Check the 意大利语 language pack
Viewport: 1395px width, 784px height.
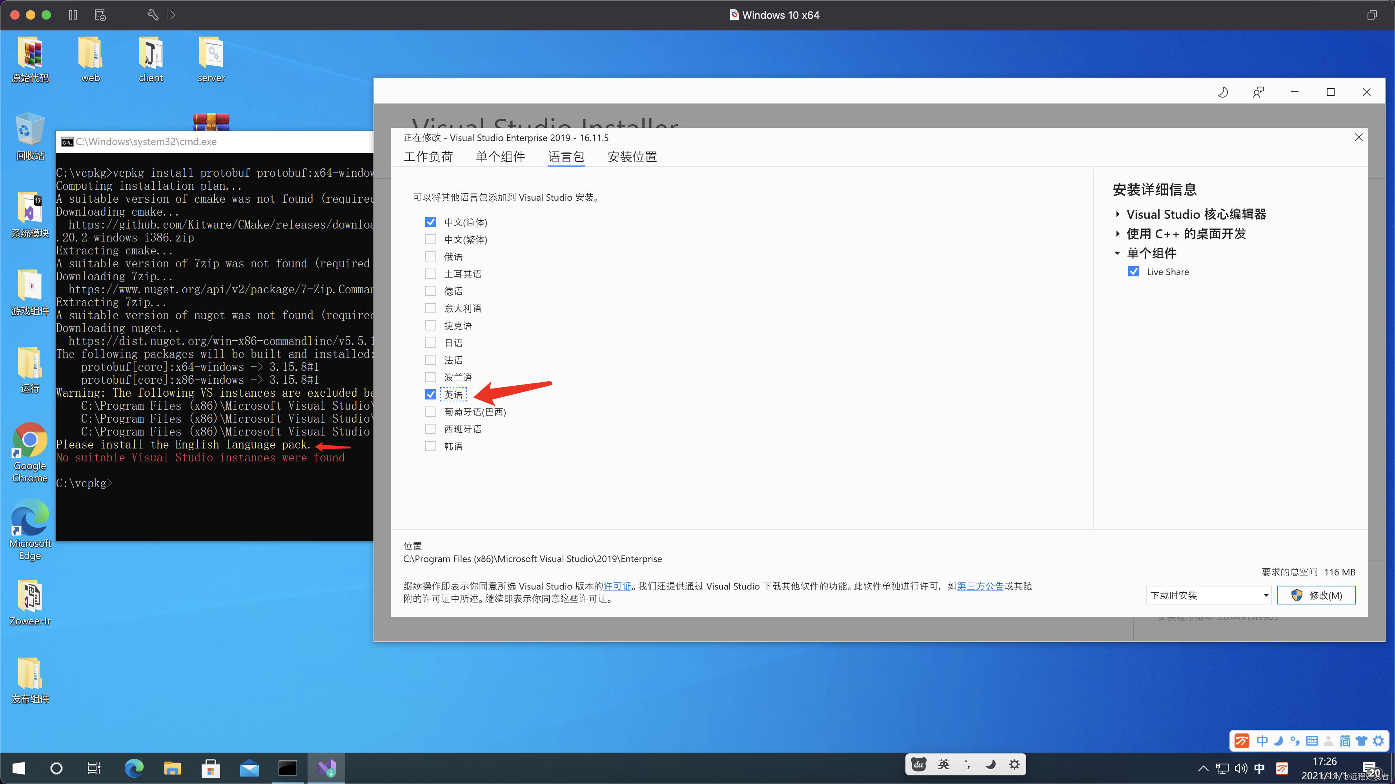[430, 309]
